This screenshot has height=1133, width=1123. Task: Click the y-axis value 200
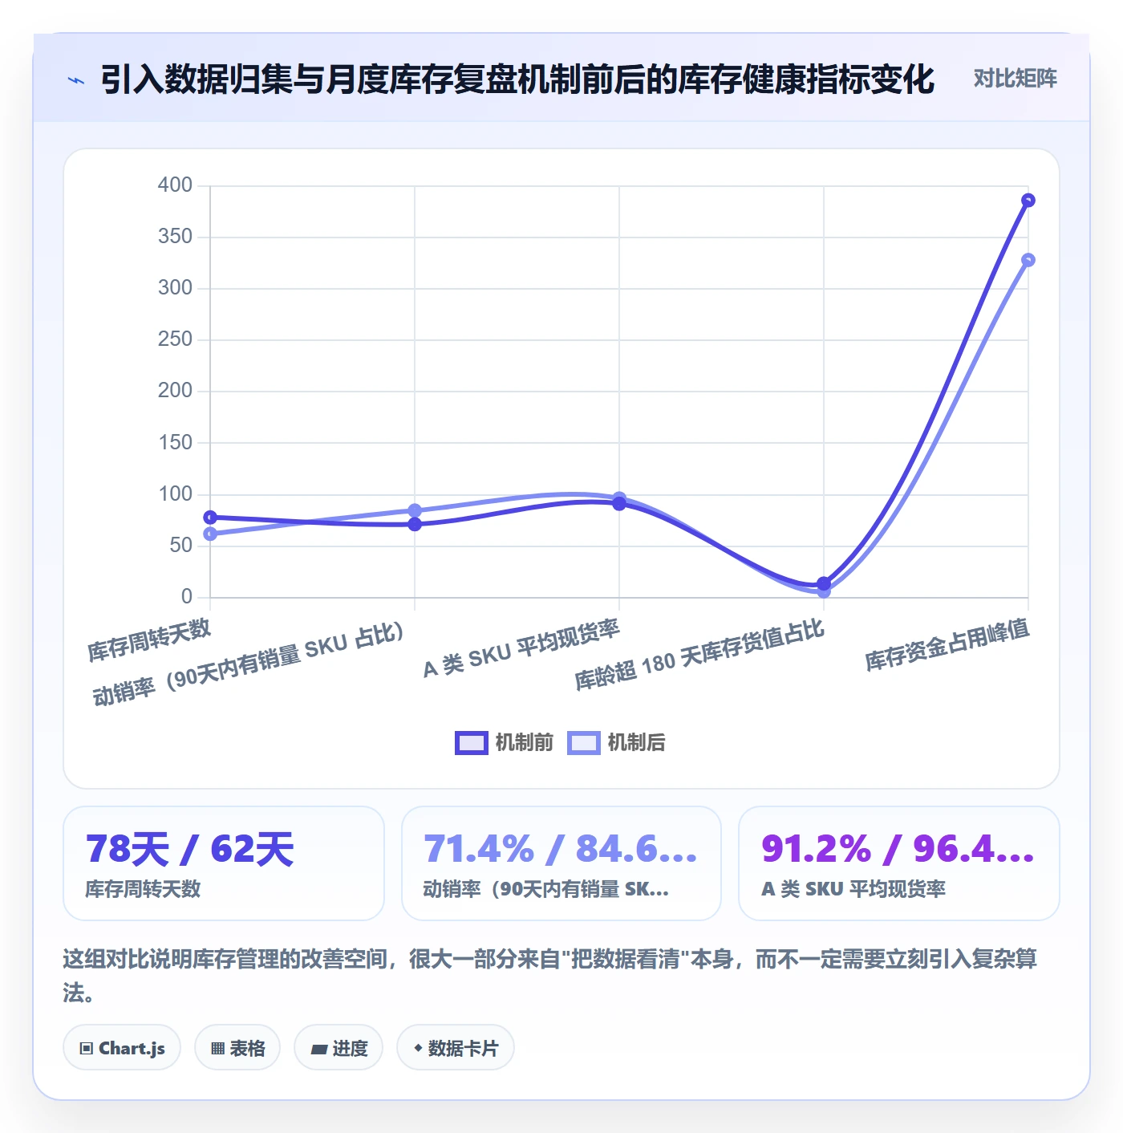pos(175,391)
